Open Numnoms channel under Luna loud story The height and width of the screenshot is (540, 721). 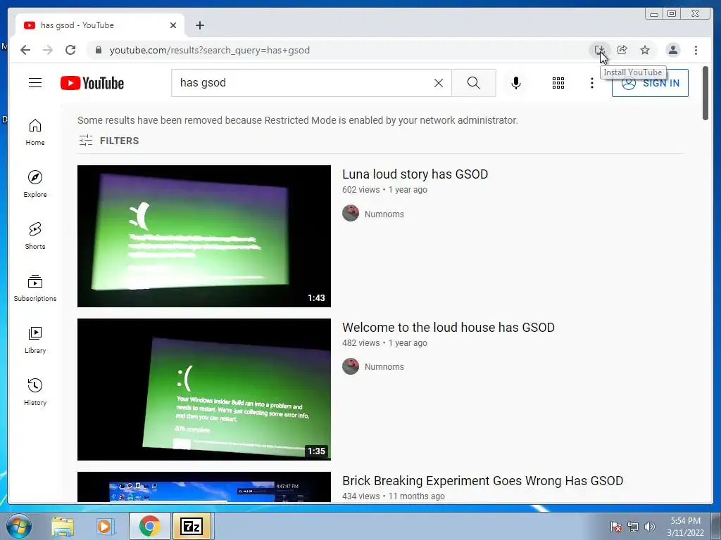[384, 214]
